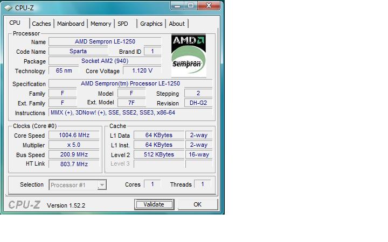Click the L1 Data 2-way value

coord(199,135)
